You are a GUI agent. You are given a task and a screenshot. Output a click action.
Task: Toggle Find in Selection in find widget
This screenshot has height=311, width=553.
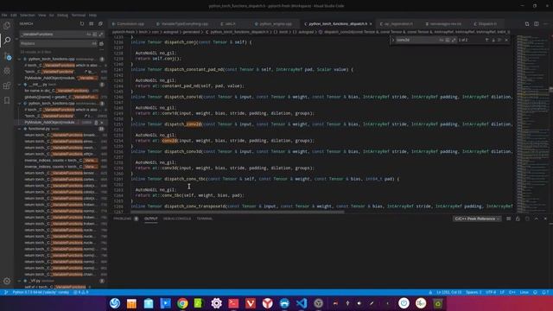tap(499, 40)
